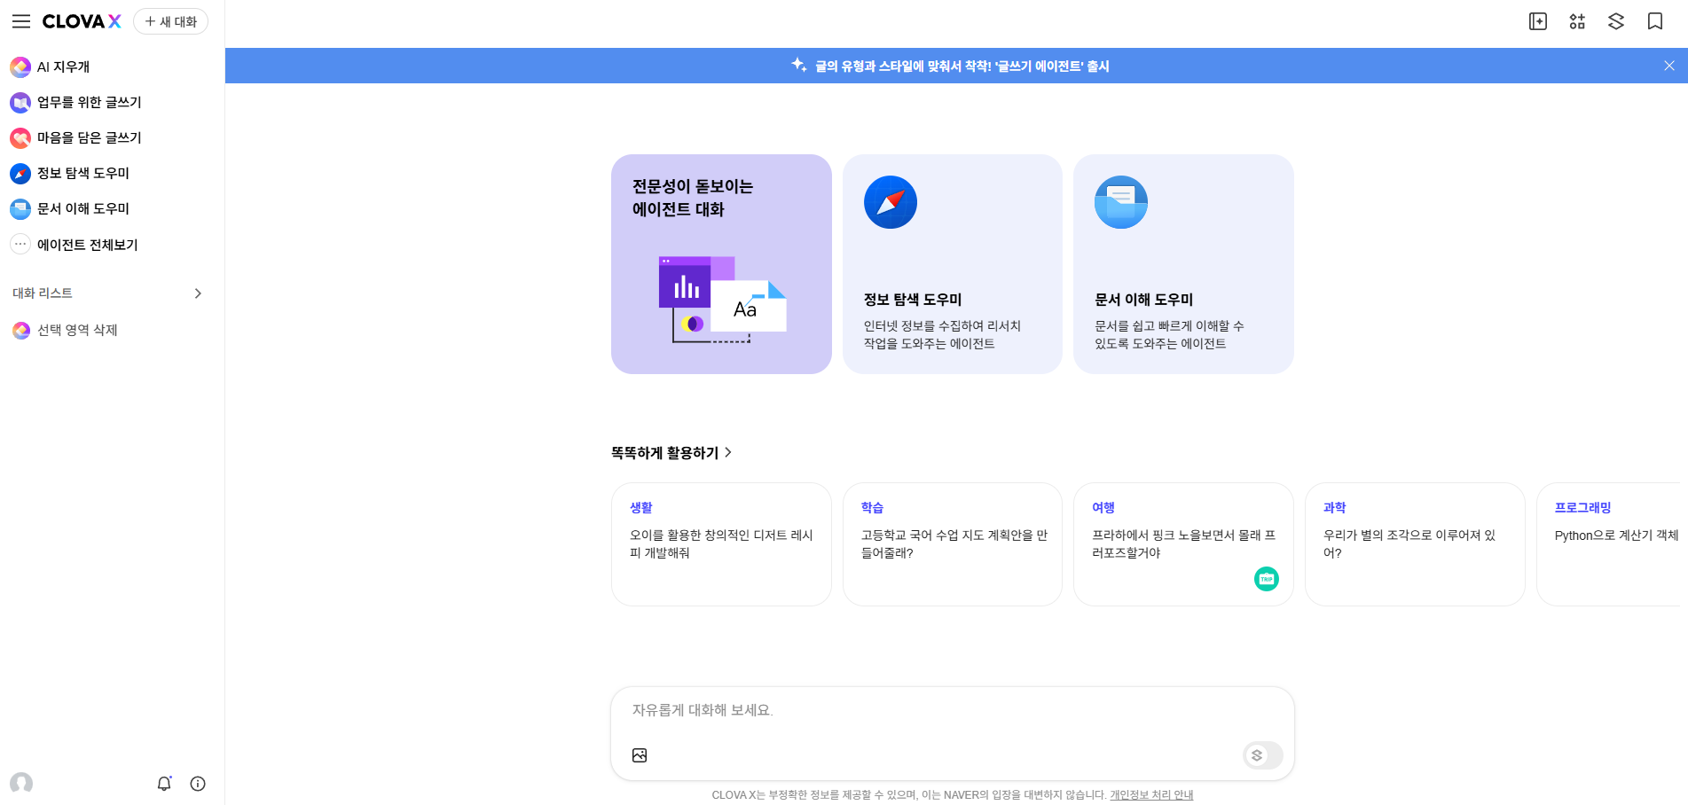Click the 업무를 위한 글쓰기 sidebar icon
This screenshot has width=1688, height=805.
click(20, 103)
